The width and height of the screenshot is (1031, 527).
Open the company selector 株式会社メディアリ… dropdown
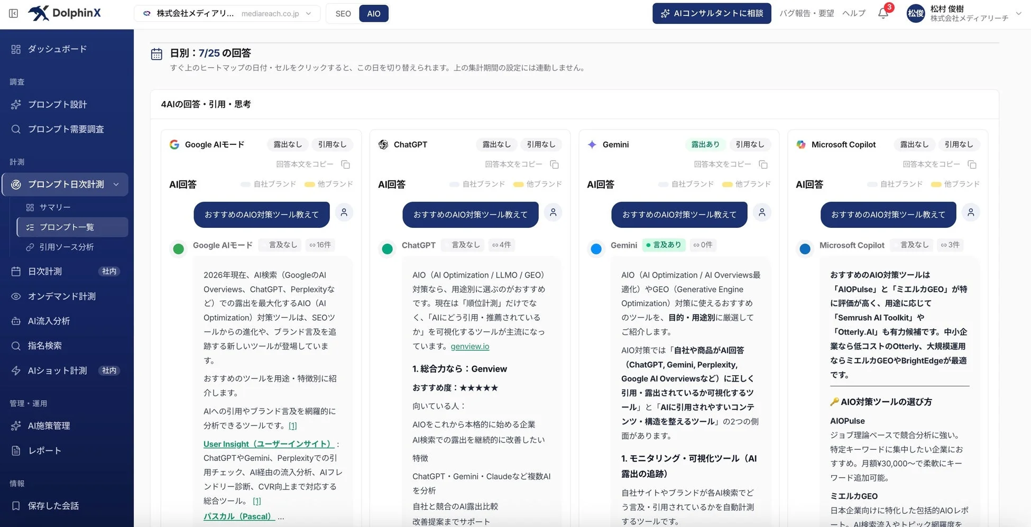point(227,13)
